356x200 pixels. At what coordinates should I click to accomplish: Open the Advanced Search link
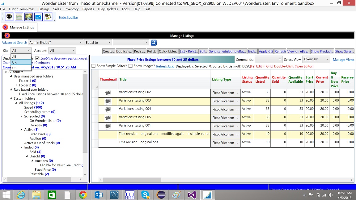coord(14,42)
